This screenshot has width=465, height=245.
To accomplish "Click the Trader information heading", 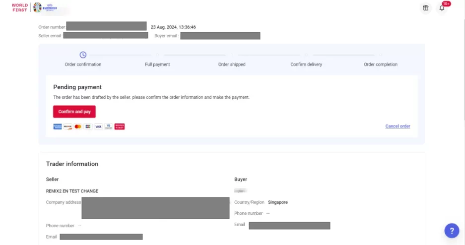I will (x=72, y=164).
